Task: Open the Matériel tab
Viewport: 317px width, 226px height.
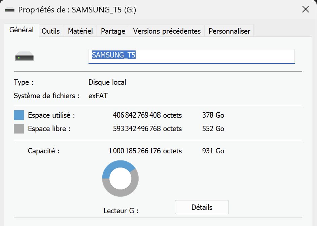Action: (80, 31)
